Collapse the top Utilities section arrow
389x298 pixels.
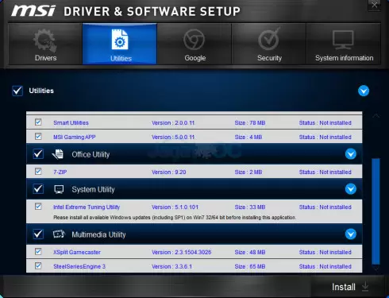[x=364, y=91]
